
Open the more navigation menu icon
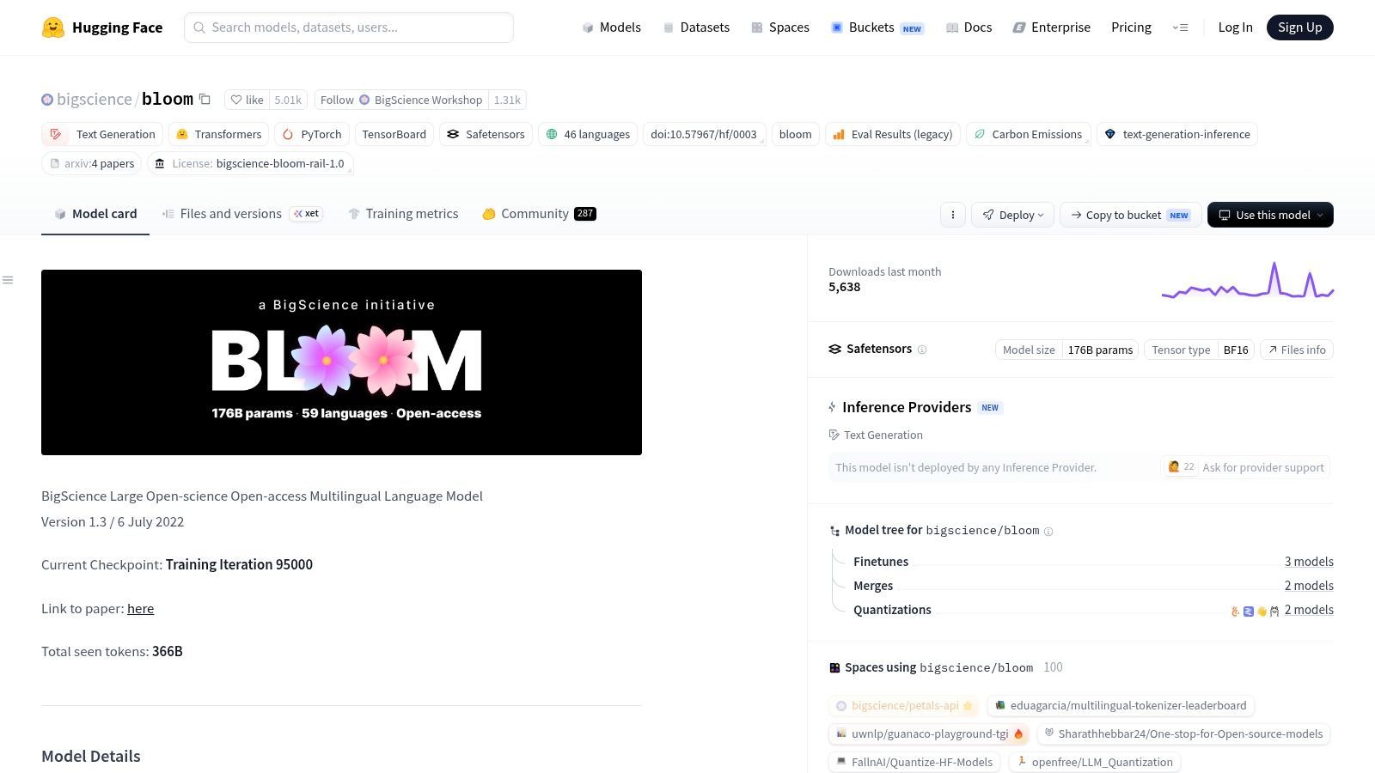(1180, 27)
